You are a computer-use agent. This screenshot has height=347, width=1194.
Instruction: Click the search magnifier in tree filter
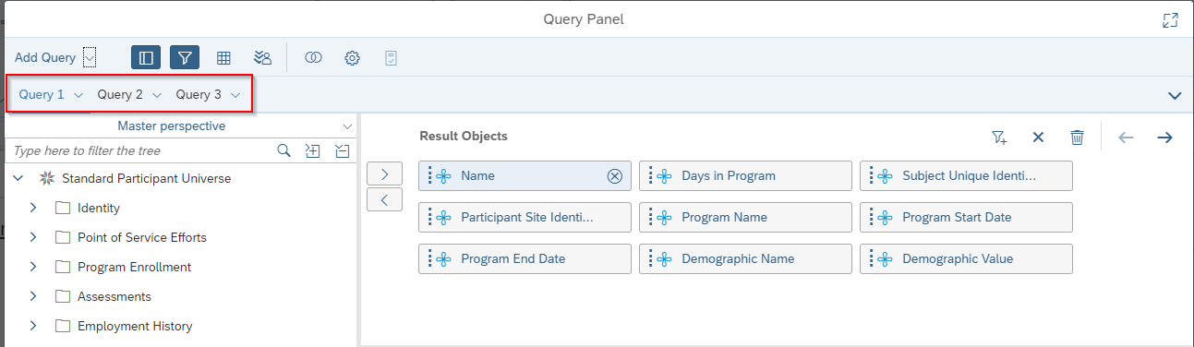click(x=284, y=150)
